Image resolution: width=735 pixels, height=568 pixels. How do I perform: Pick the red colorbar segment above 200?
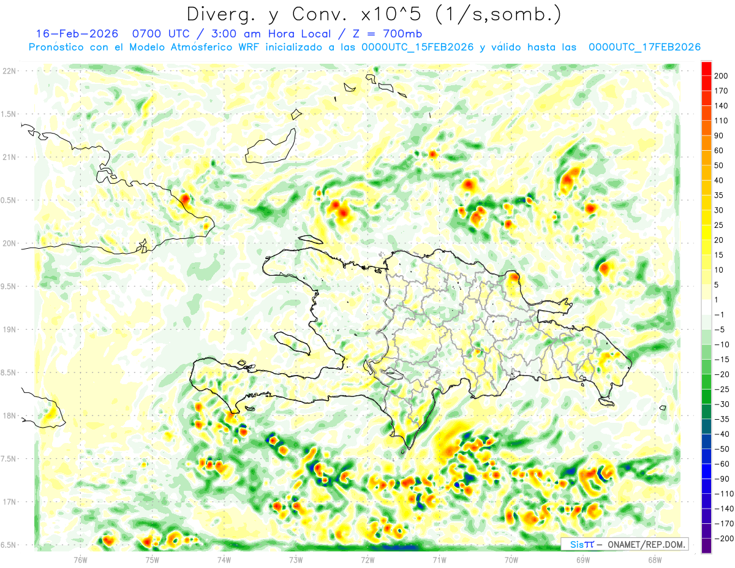point(706,69)
